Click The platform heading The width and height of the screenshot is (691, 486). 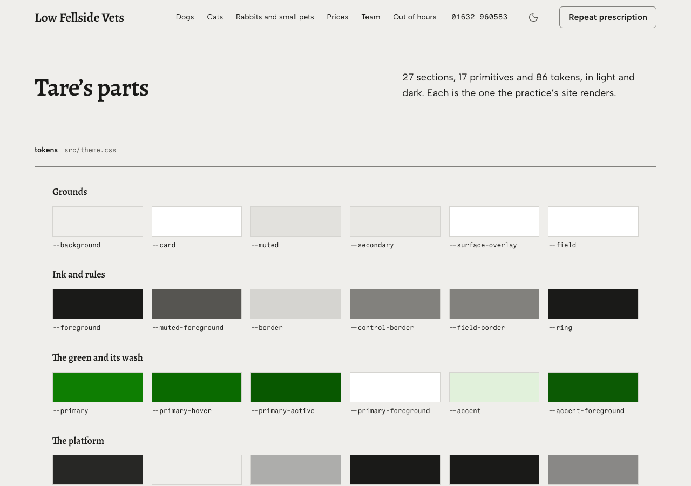tap(78, 441)
